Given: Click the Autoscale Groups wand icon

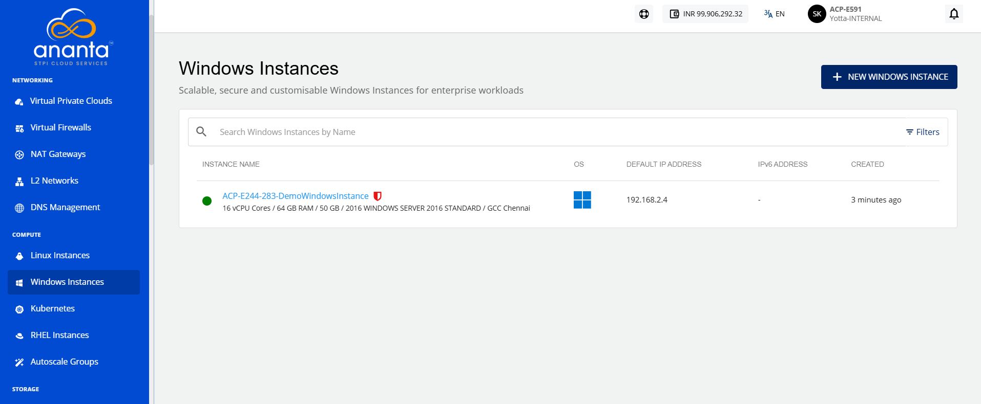Looking at the screenshot, I should [x=19, y=362].
